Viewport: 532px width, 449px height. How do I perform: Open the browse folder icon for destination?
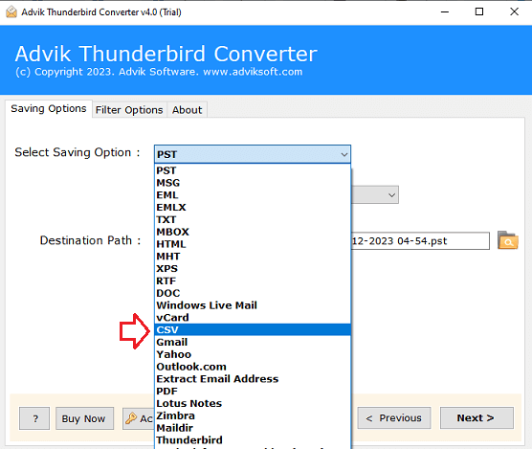click(507, 240)
